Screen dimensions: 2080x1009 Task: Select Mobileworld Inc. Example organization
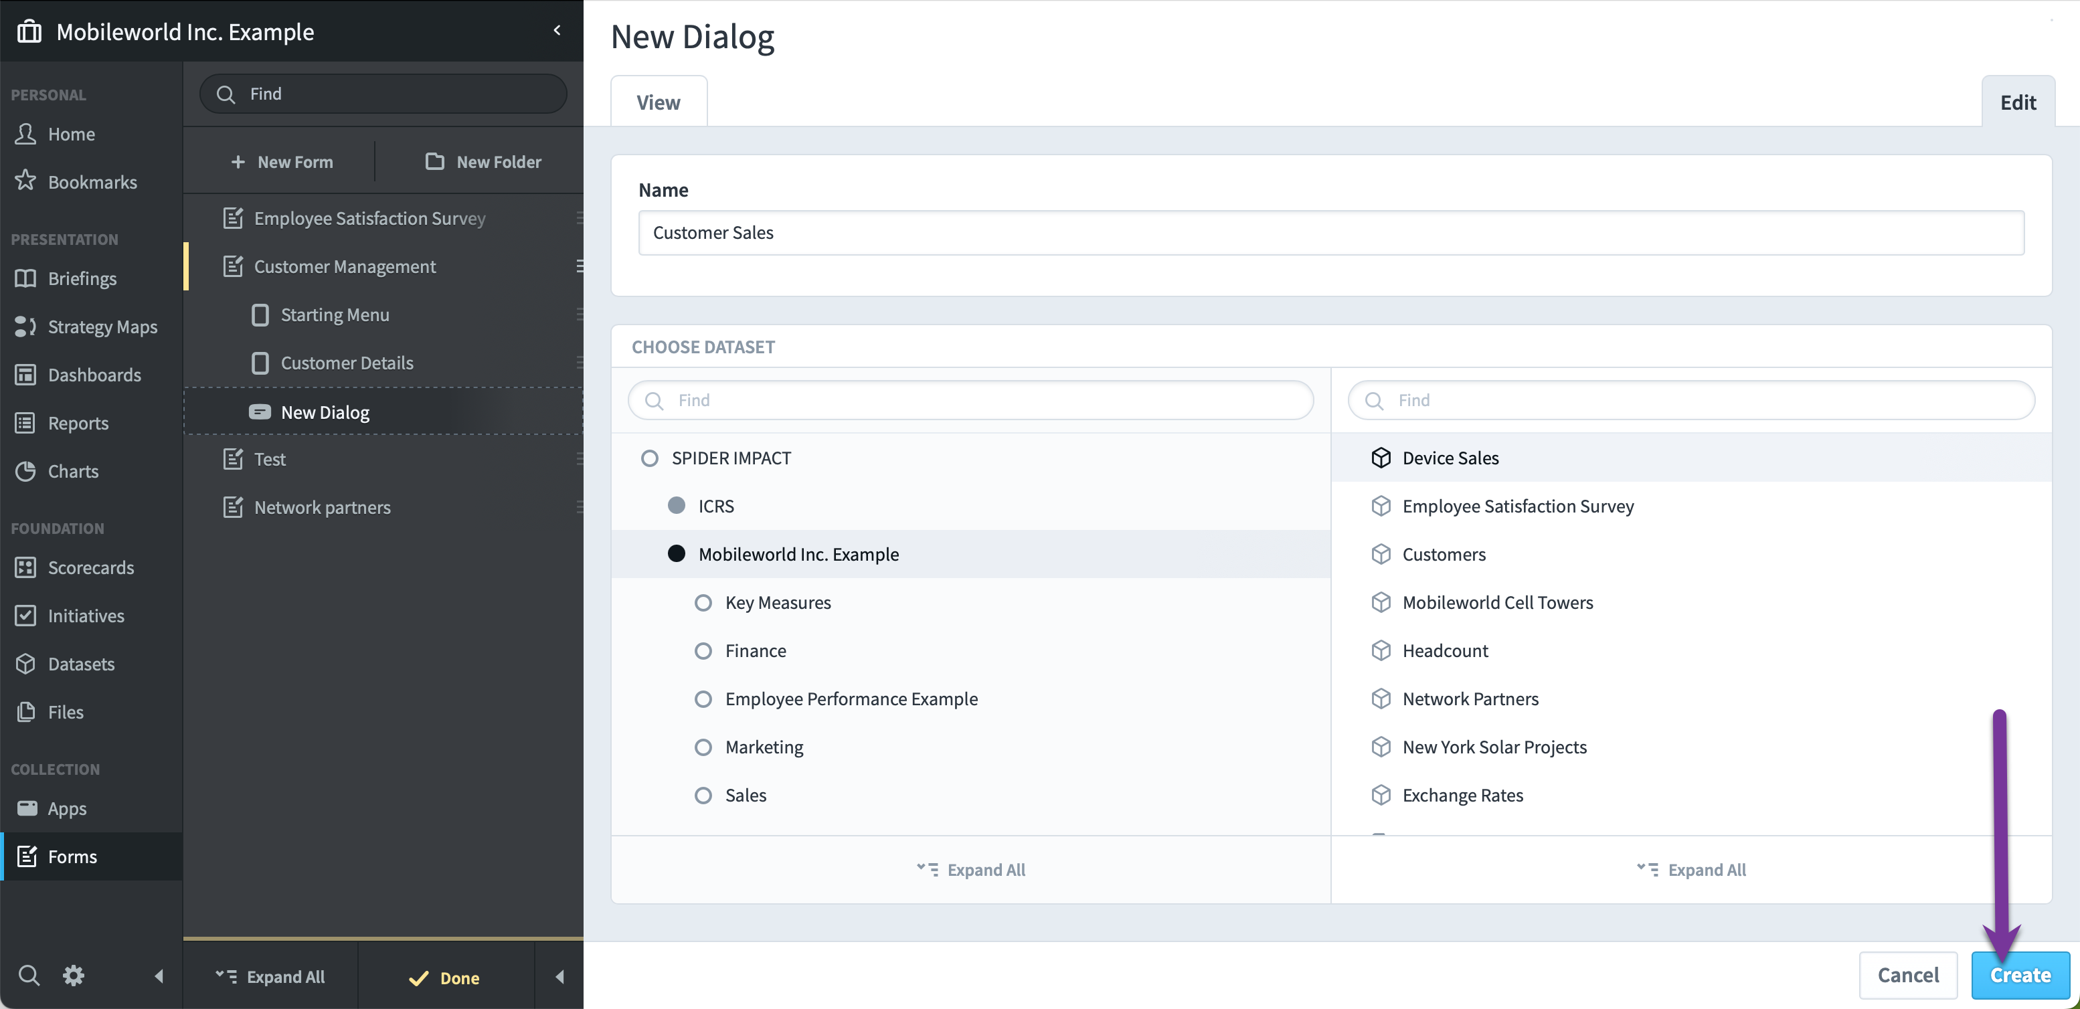pos(970,554)
